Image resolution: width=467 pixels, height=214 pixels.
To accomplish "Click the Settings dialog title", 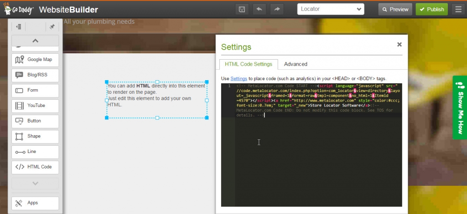I will click(236, 47).
